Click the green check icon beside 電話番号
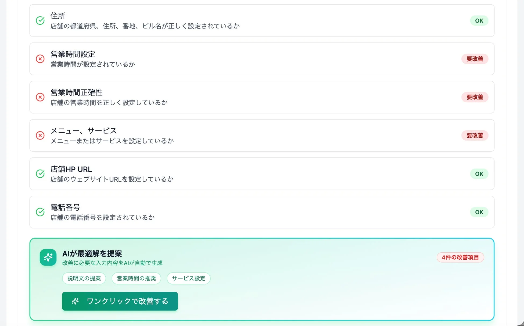This screenshot has width=524, height=326. point(40,212)
